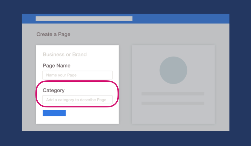Click the 'Category' field label
Image resolution: width=251 pixels, height=146 pixels.
(x=54, y=90)
